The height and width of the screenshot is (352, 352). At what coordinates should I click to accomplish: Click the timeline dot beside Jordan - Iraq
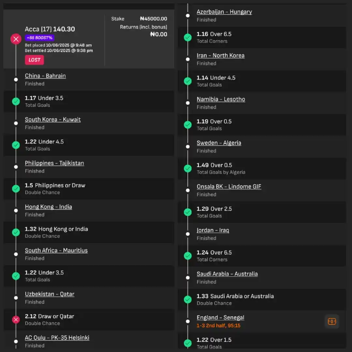tap(188, 234)
